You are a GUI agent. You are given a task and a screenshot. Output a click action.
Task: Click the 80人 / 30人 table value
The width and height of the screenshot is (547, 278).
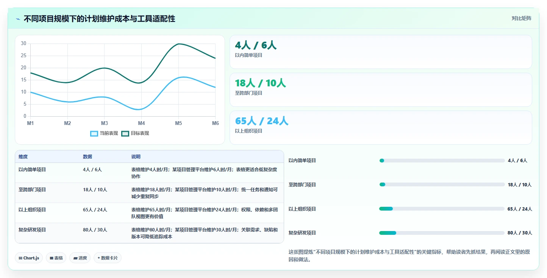95,230
